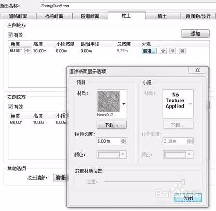Click the color swatch under 小段

175,155
